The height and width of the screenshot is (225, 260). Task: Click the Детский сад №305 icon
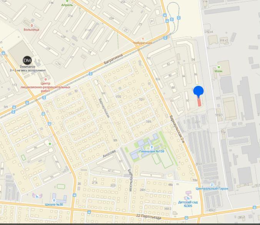point(188,198)
